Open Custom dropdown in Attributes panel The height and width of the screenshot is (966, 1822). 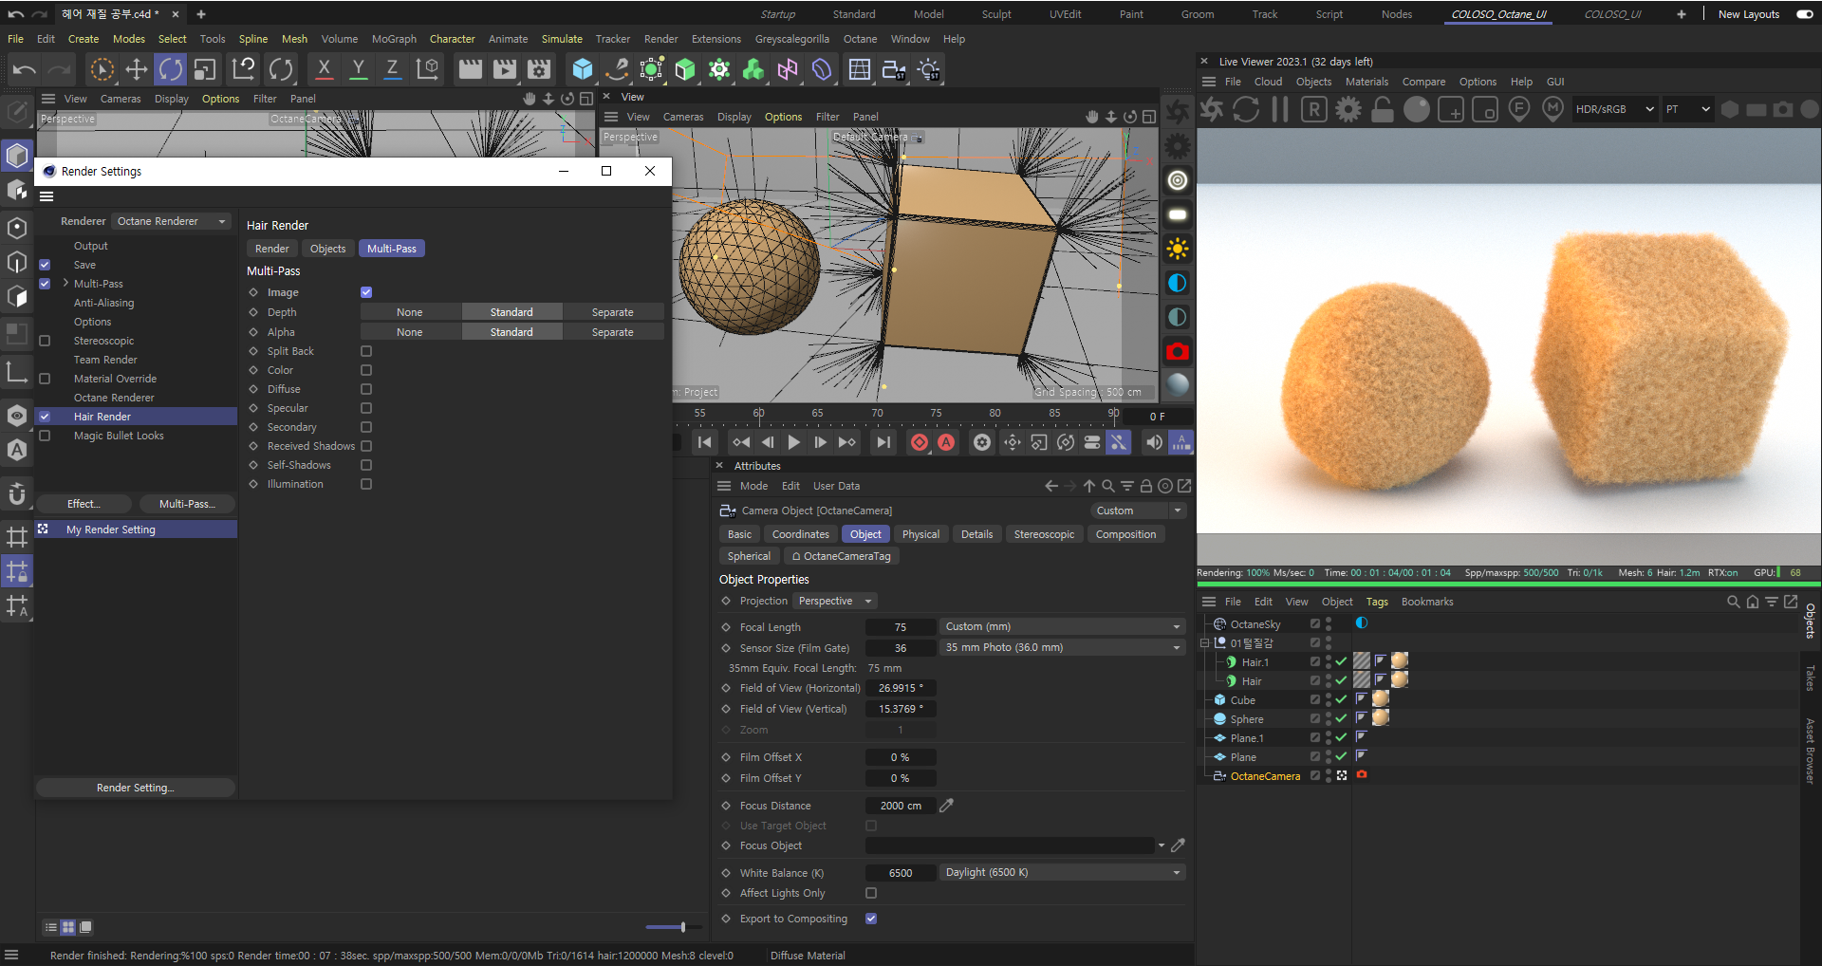point(1139,511)
